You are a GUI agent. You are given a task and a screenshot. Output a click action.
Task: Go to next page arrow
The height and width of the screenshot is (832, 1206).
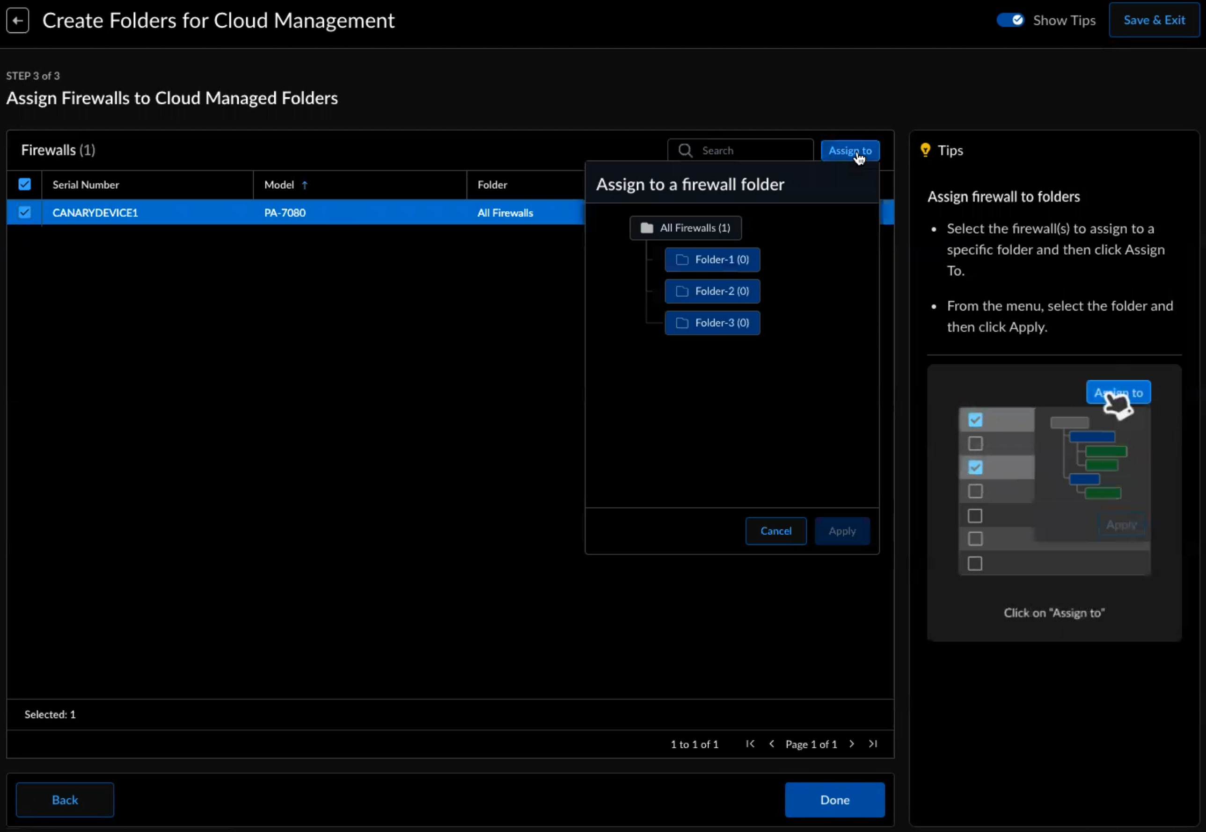click(851, 744)
